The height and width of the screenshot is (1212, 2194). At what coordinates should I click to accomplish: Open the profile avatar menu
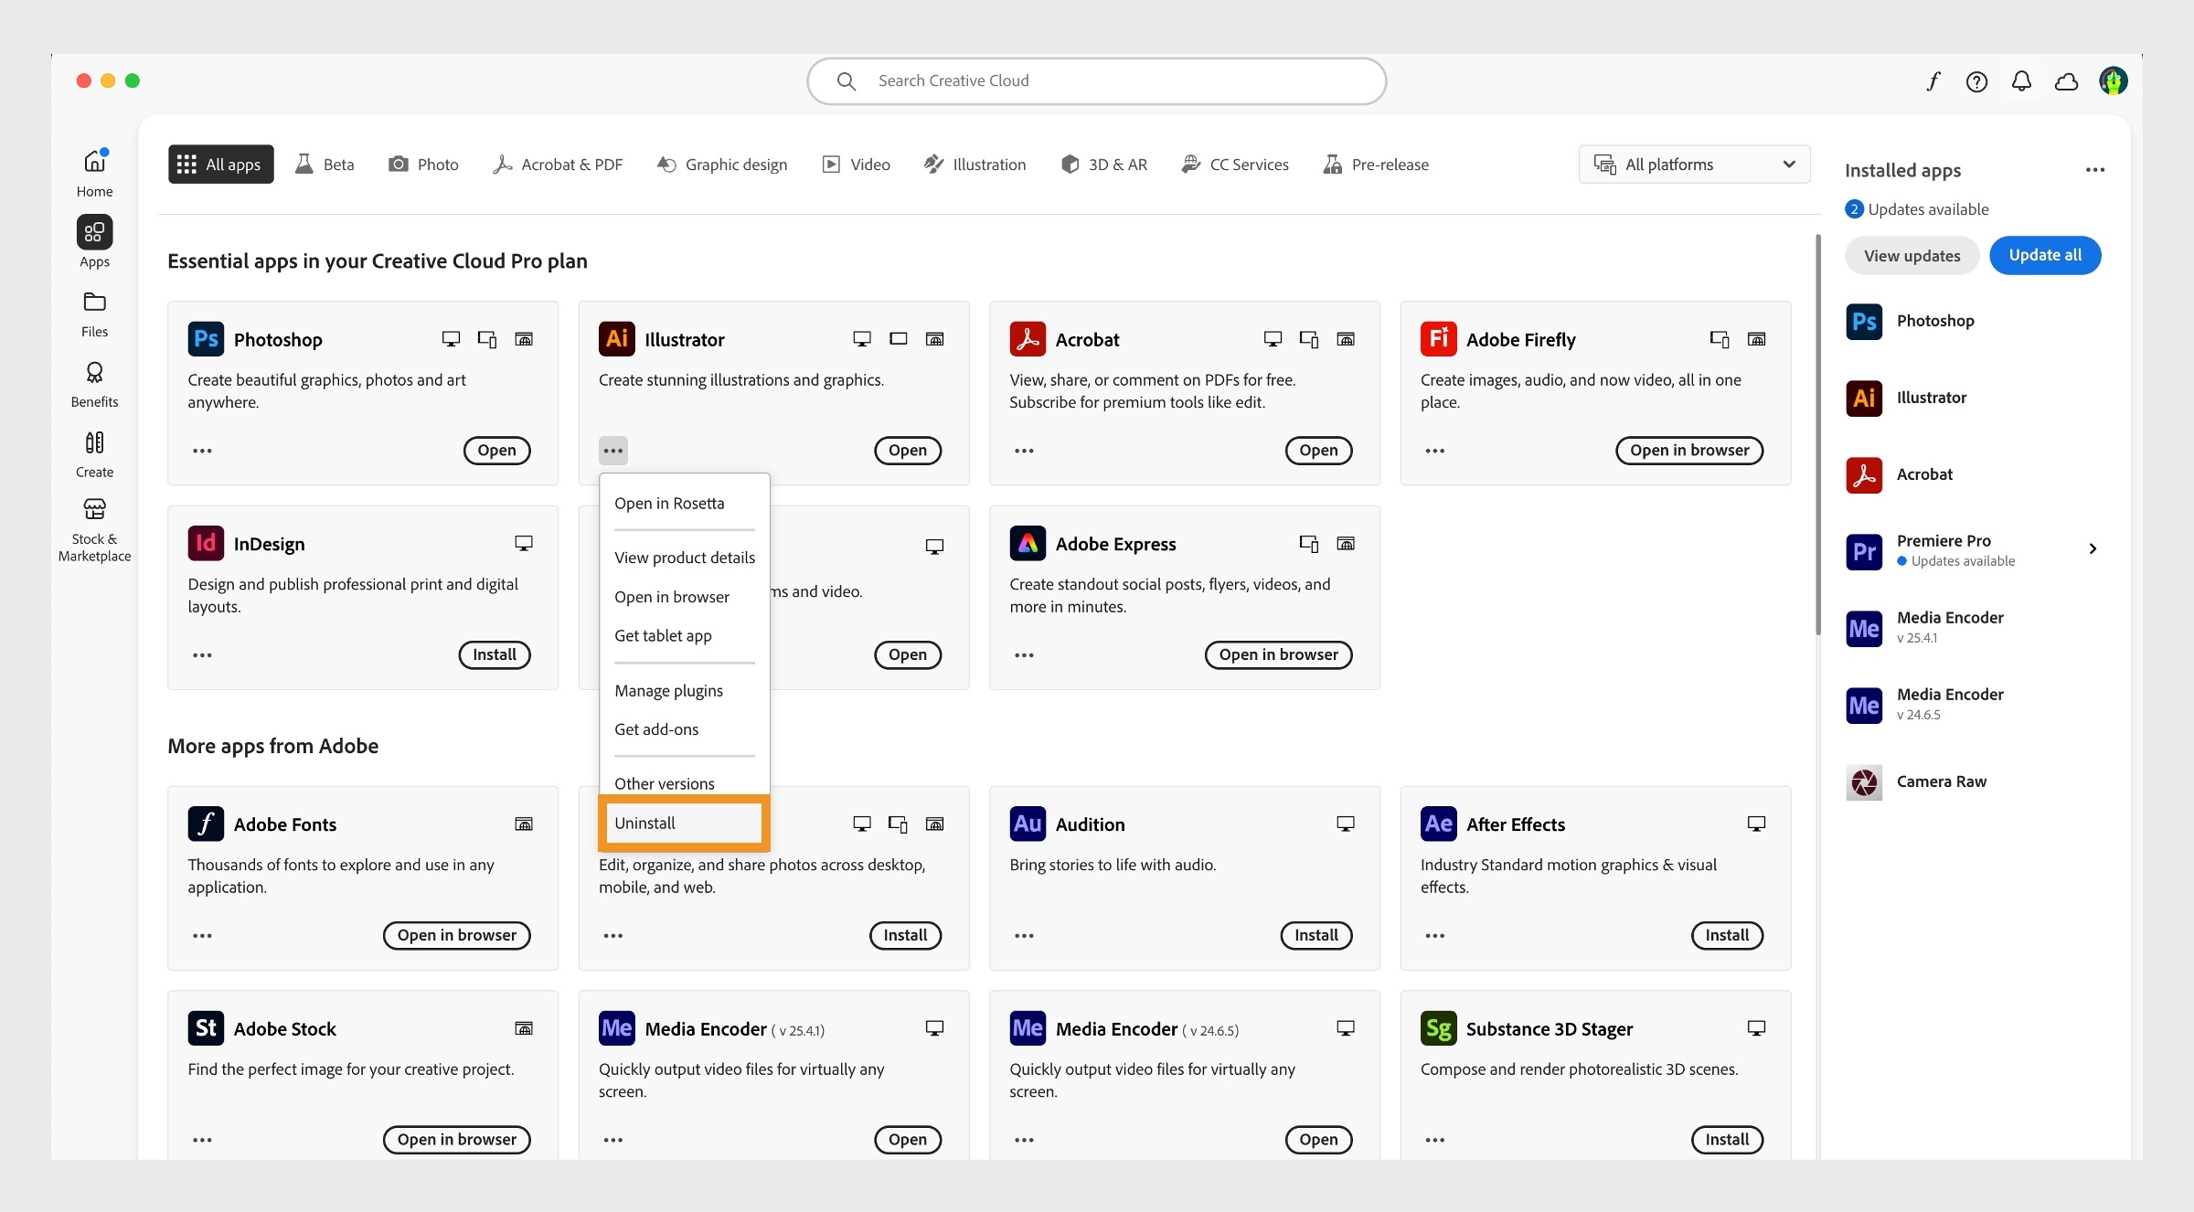pos(2114,80)
